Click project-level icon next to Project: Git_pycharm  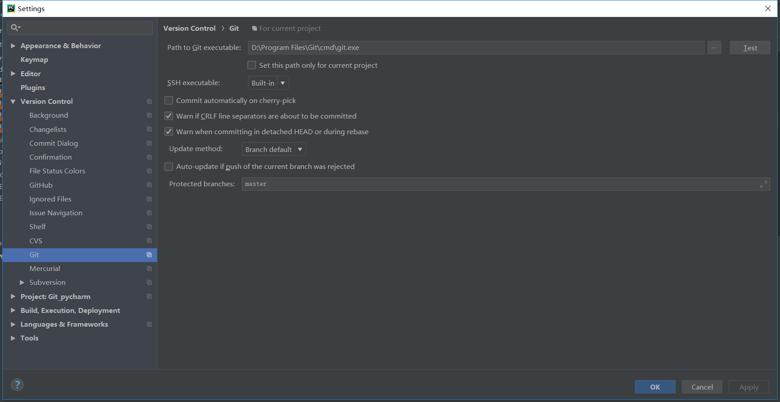pyautogui.click(x=149, y=296)
